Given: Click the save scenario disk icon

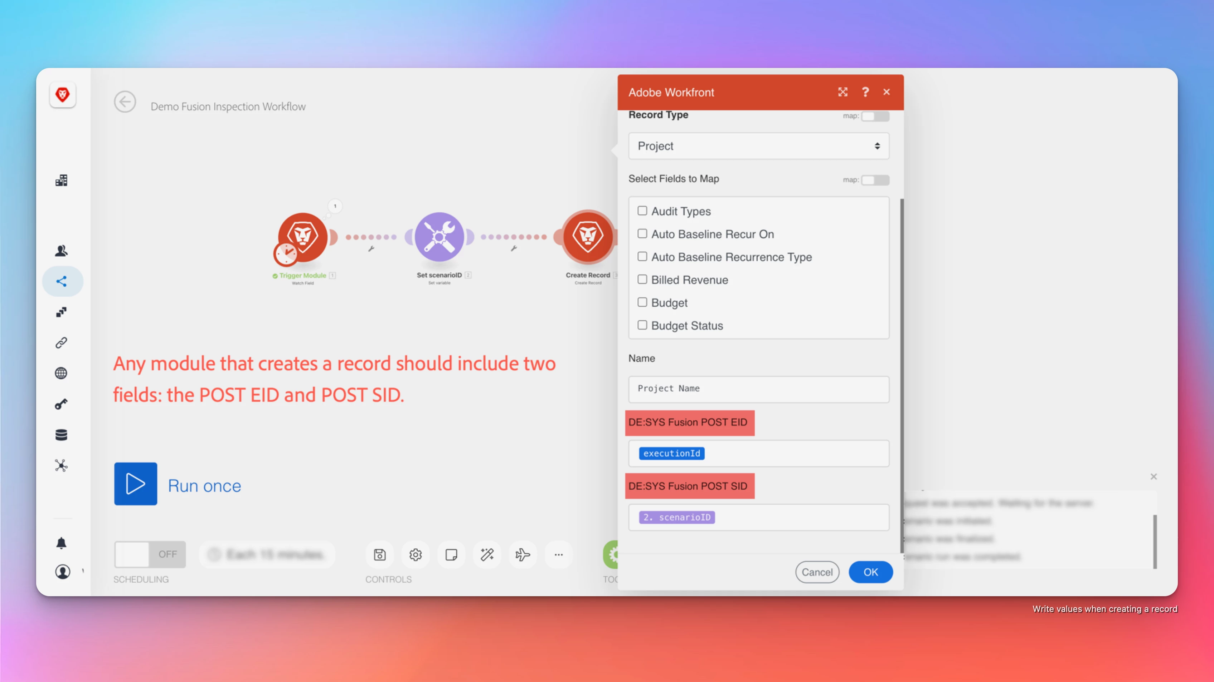Looking at the screenshot, I should click(x=379, y=555).
